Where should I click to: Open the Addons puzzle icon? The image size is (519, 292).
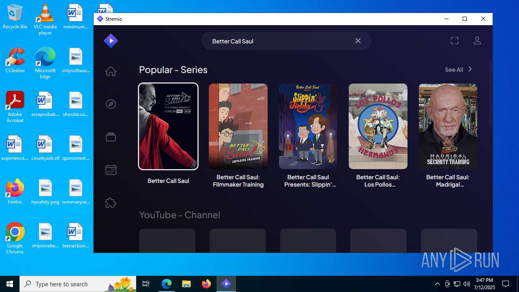[x=111, y=202]
